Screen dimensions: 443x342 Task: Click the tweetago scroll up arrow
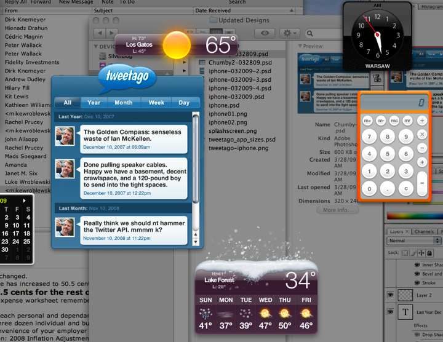pos(195,234)
